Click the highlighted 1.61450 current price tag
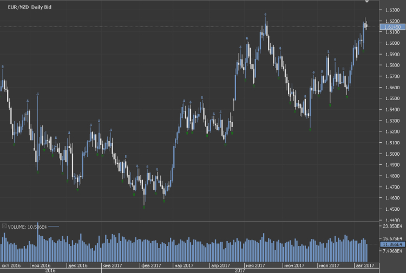The width and height of the screenshot is (406, 273). pos(392,27)
